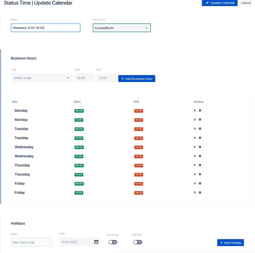Edit Friday 09:00-12:00 with gear icon
This screenshot has width=255, height=253.
[195, 183]
